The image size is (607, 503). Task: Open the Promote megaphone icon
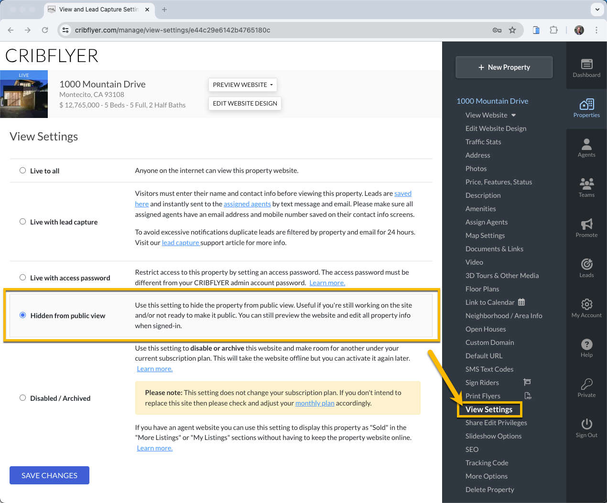586,224
